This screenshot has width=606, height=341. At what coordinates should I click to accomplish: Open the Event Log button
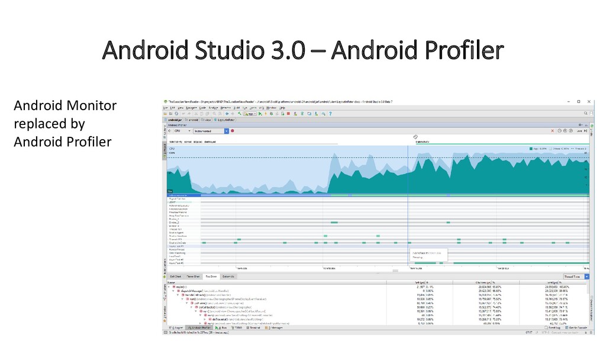[x=552, y=328]
